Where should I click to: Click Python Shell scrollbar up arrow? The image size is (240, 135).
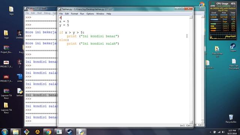[x=202, y=16]
